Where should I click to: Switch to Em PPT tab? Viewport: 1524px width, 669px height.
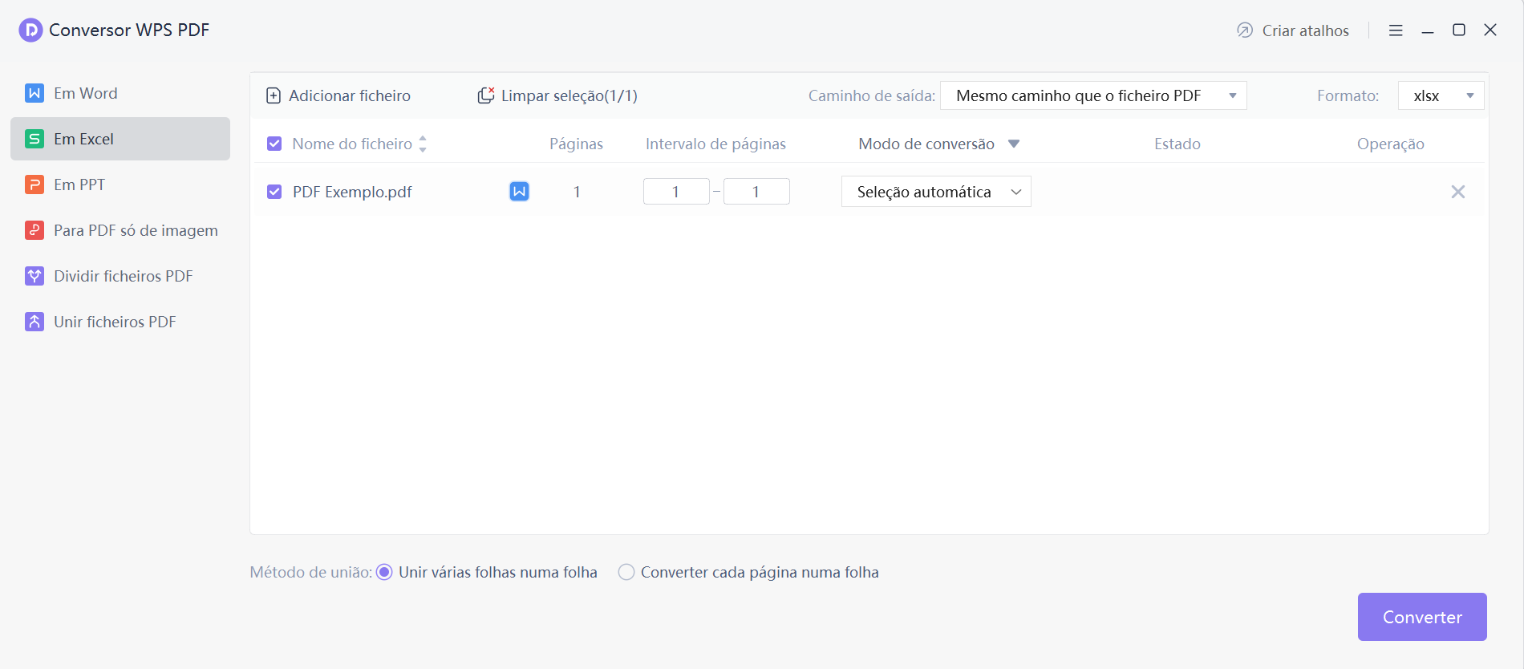tap(120, 184)
